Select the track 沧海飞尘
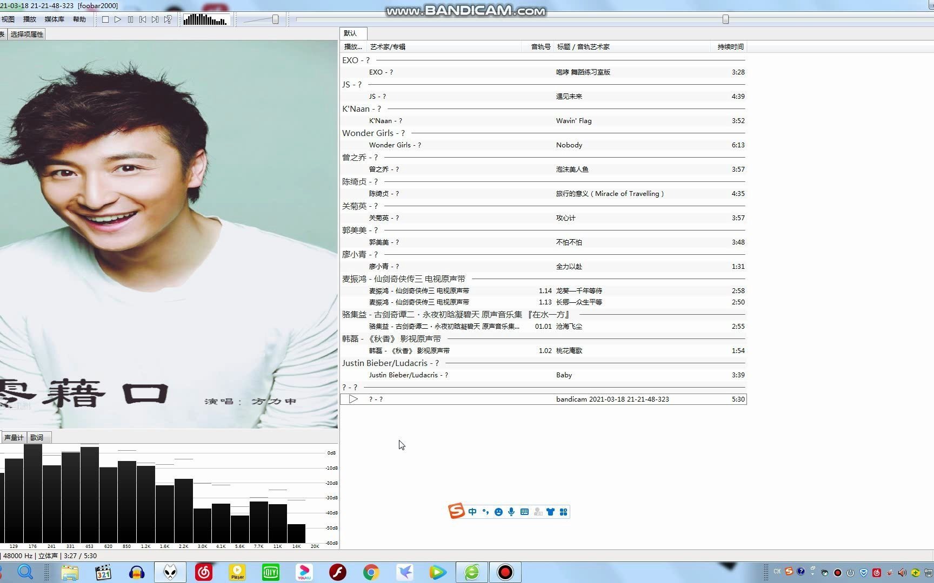Viewport: 934px width, 583px height. point(543,327)
